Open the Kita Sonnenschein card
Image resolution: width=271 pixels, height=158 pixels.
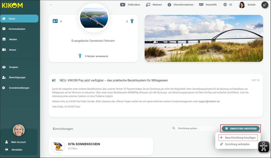tap(101, 146)
